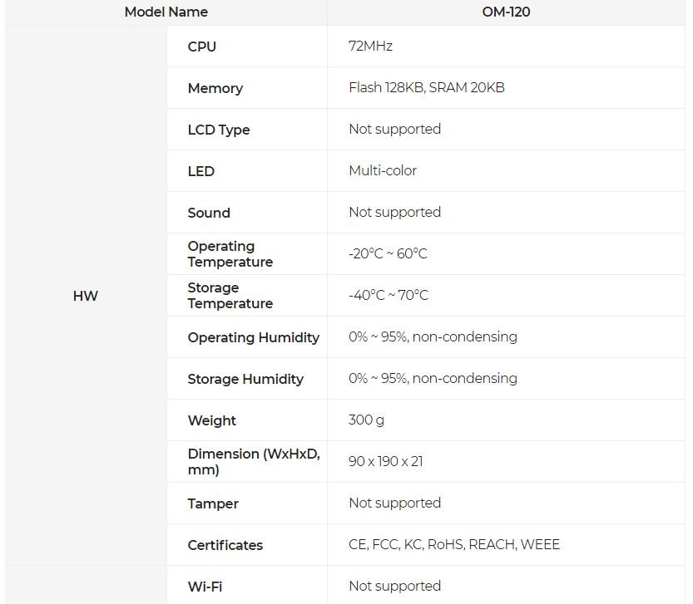Select the 72MHz value cell
Screen dimensions: 693x604
pyautogui.click(x=370, y=46)
